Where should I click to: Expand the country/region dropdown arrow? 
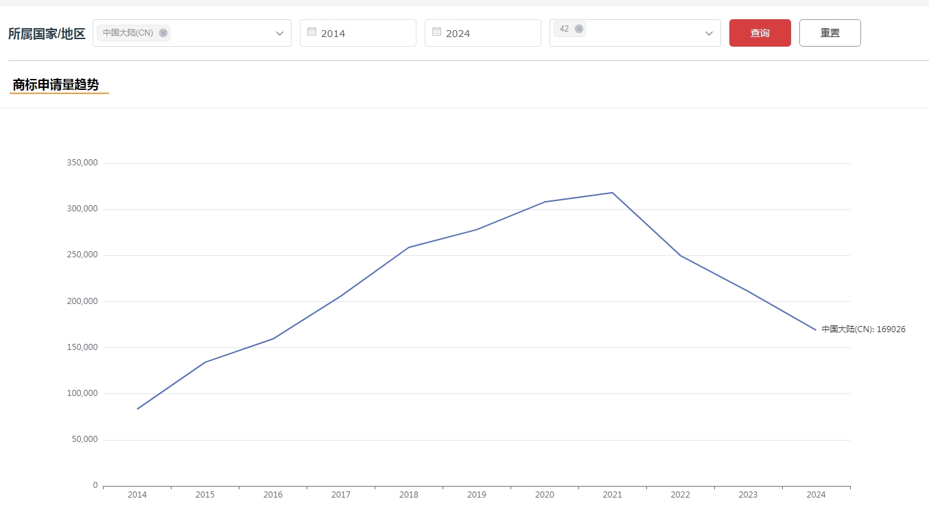coord(279,34)
